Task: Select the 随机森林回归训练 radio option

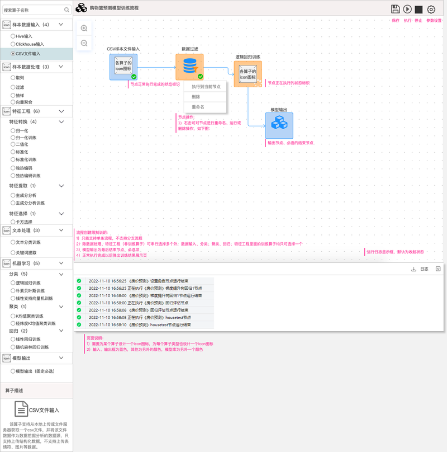Action: pos(13,347)
